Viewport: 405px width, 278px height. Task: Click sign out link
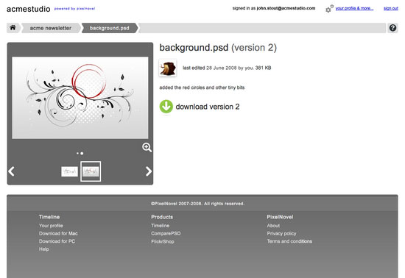click(x=391, y=8)
